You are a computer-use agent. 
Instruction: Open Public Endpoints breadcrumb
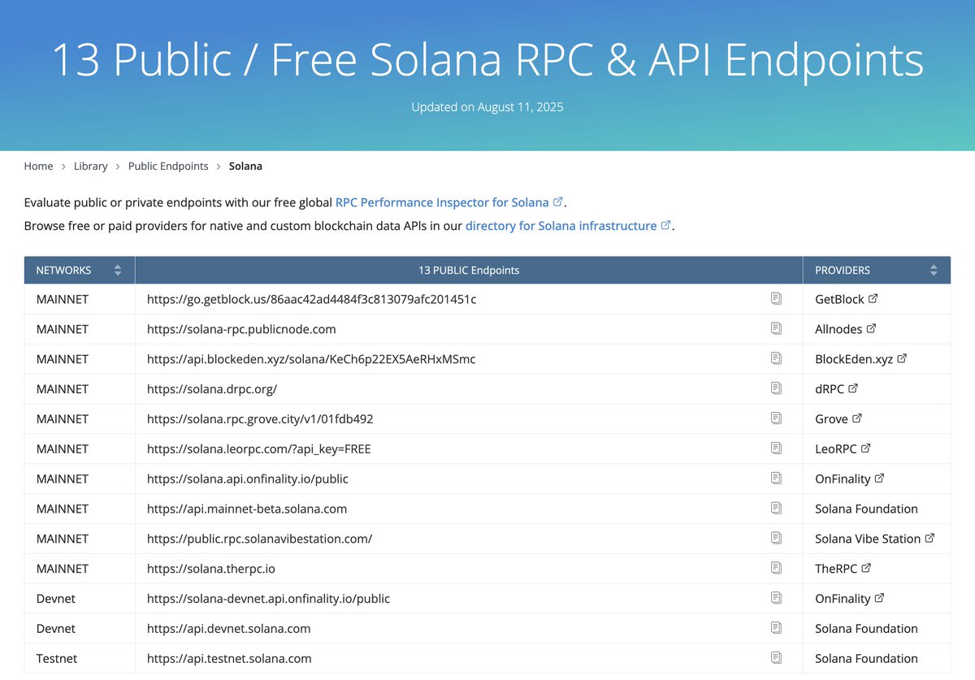pos(168,166)
